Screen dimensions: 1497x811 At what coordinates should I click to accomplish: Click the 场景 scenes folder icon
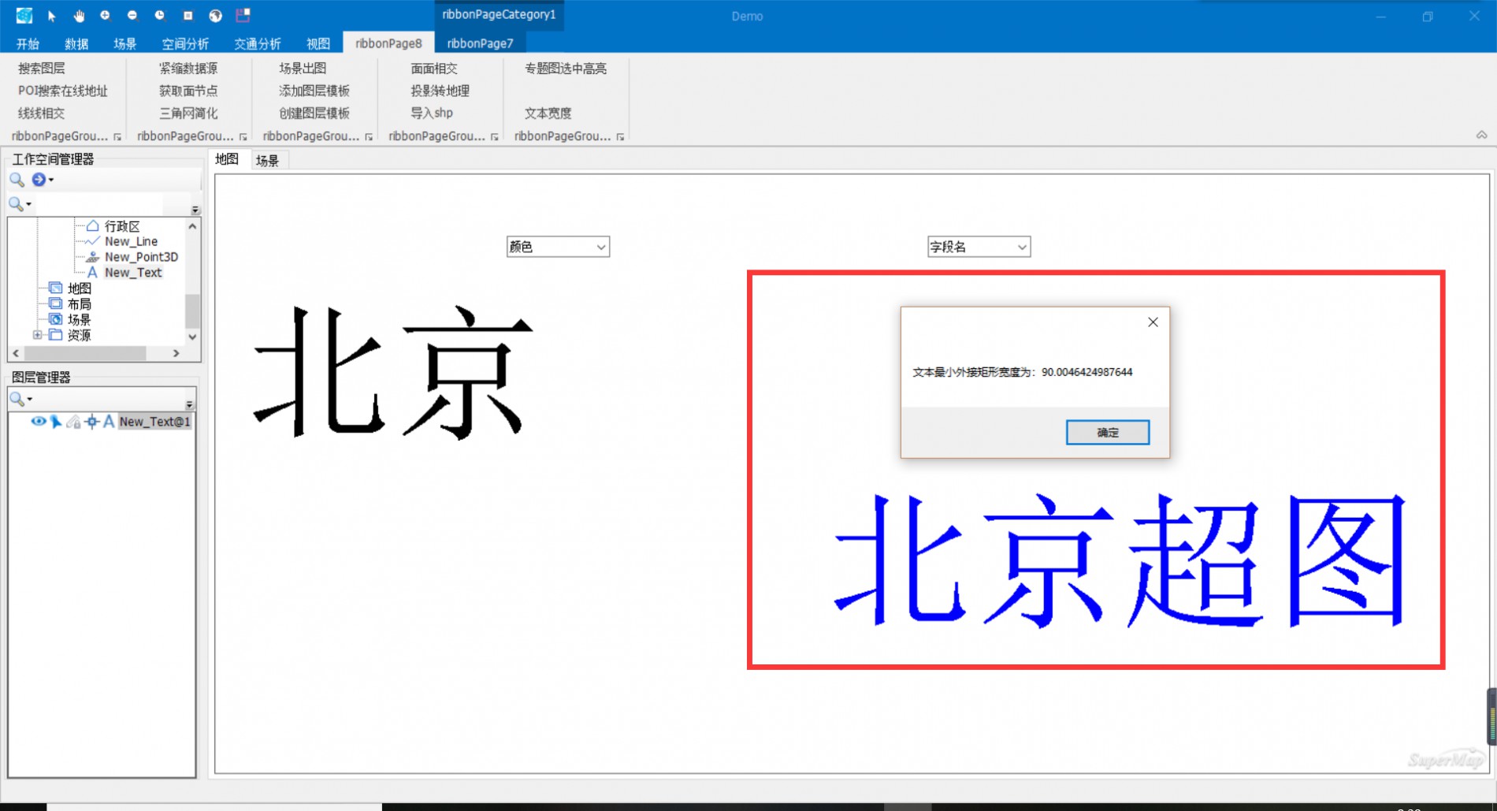(55, 319)
